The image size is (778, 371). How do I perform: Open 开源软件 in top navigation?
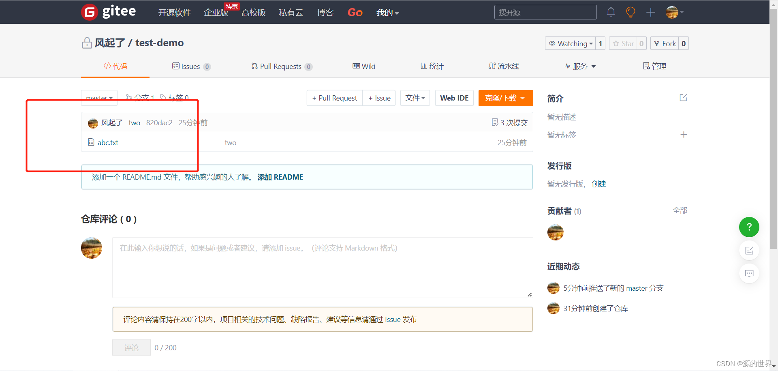pos(174,13)
